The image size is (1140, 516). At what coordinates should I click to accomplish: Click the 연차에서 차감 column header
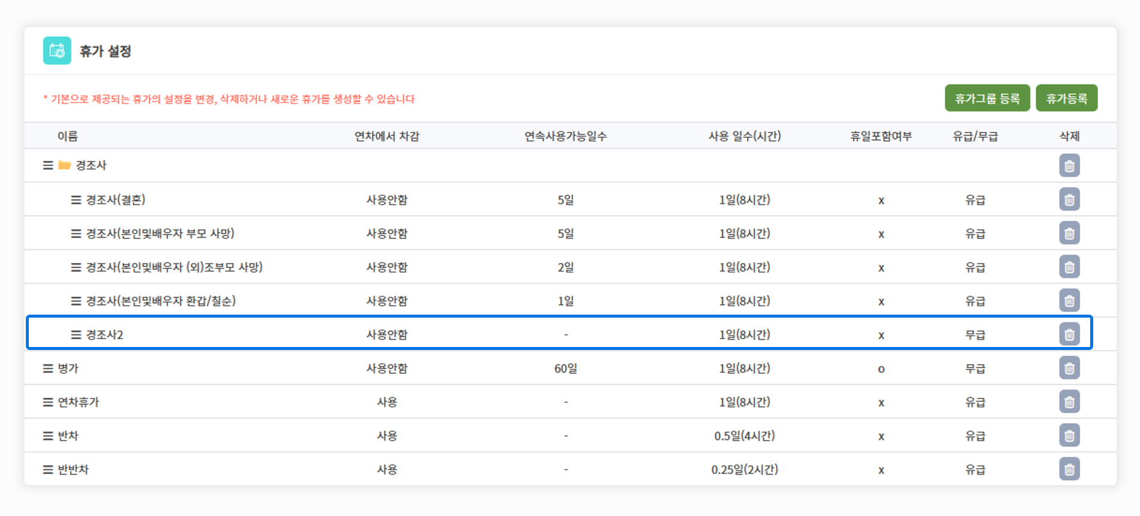click(387, 136)
